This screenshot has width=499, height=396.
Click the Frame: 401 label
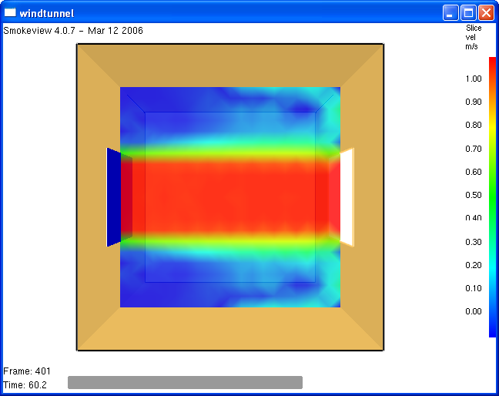point(27,371)
